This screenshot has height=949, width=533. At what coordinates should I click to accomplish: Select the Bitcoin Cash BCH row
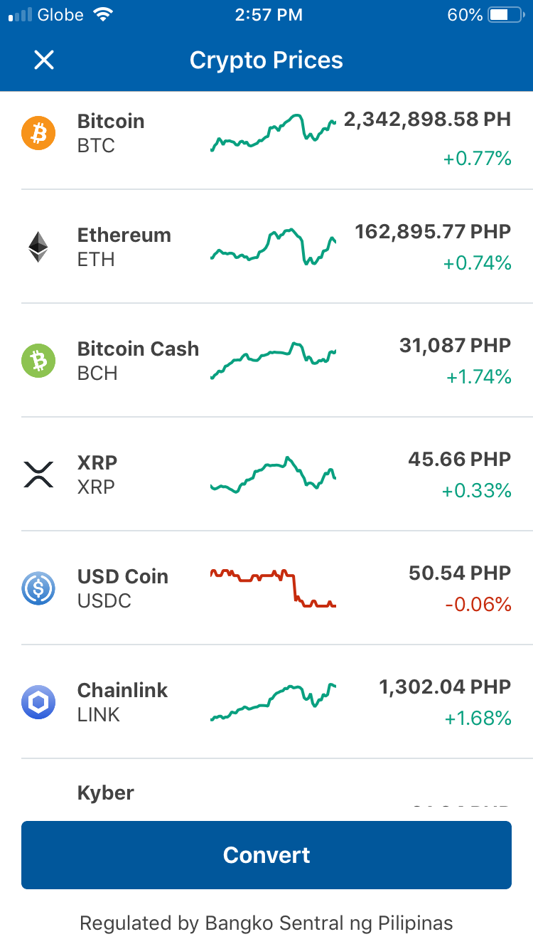pos(266,361)
